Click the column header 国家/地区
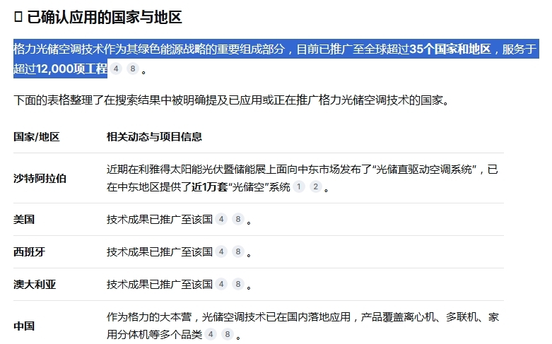552x344 pixels. click(x=37, y=137)
